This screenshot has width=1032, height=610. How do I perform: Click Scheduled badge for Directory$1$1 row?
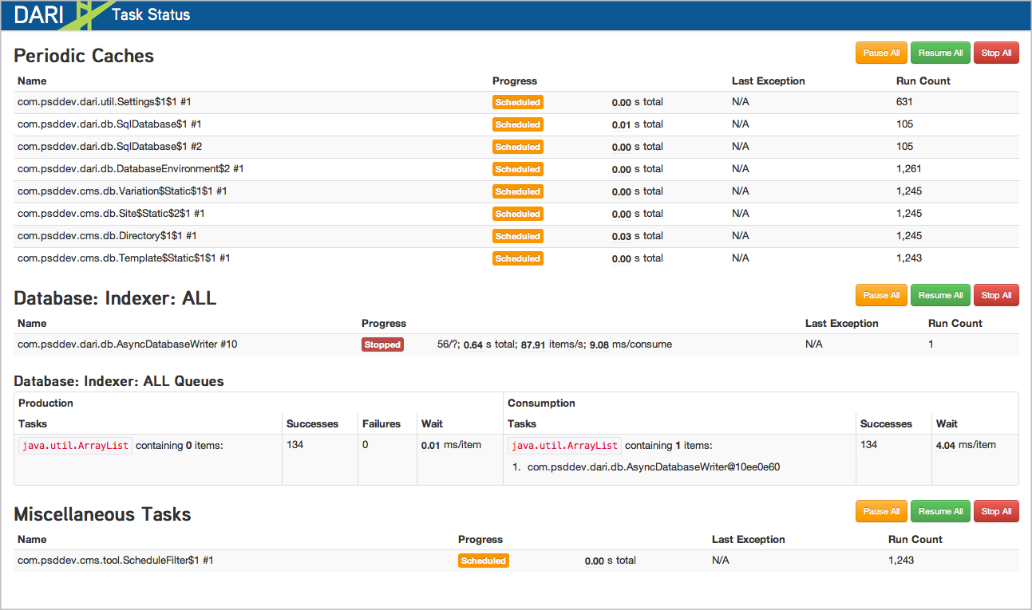tap(518, 236)
